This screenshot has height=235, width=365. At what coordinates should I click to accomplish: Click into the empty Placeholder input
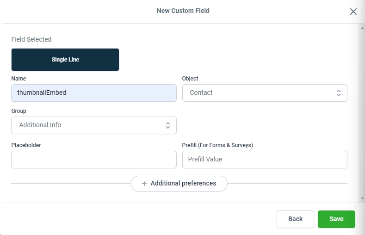tap(93, 160)
